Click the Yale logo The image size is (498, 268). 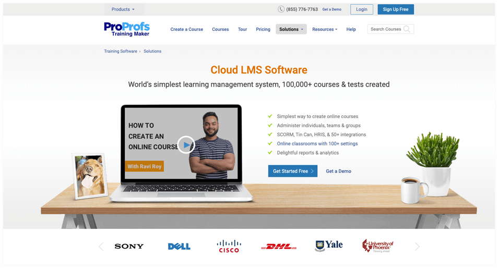[x=329, y=246]
